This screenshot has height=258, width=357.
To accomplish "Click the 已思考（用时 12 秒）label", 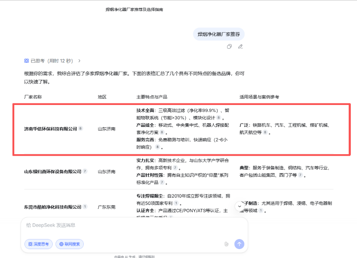I will pyautogui.click(x=52, y=61).
